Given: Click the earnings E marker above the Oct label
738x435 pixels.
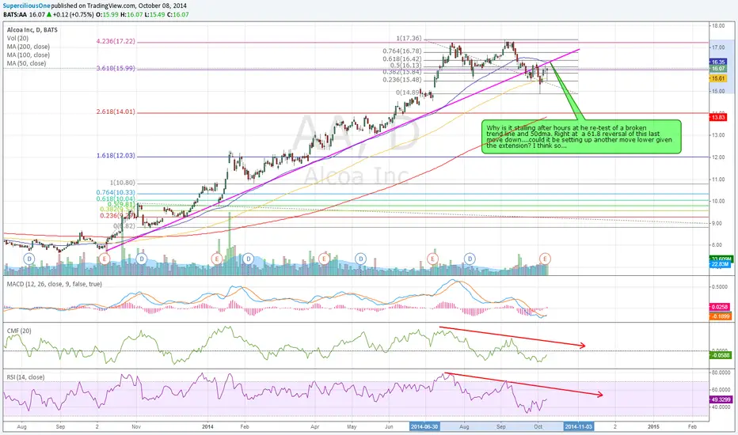Looking at the screenshot, I should (545, 259).
